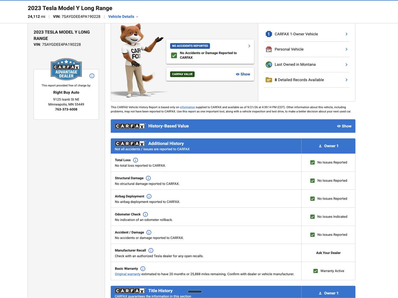The image size is (398, 298).
Task: Select the Owner 1 column in Title History
Action: pyautogui.click(x=328, y=292)
